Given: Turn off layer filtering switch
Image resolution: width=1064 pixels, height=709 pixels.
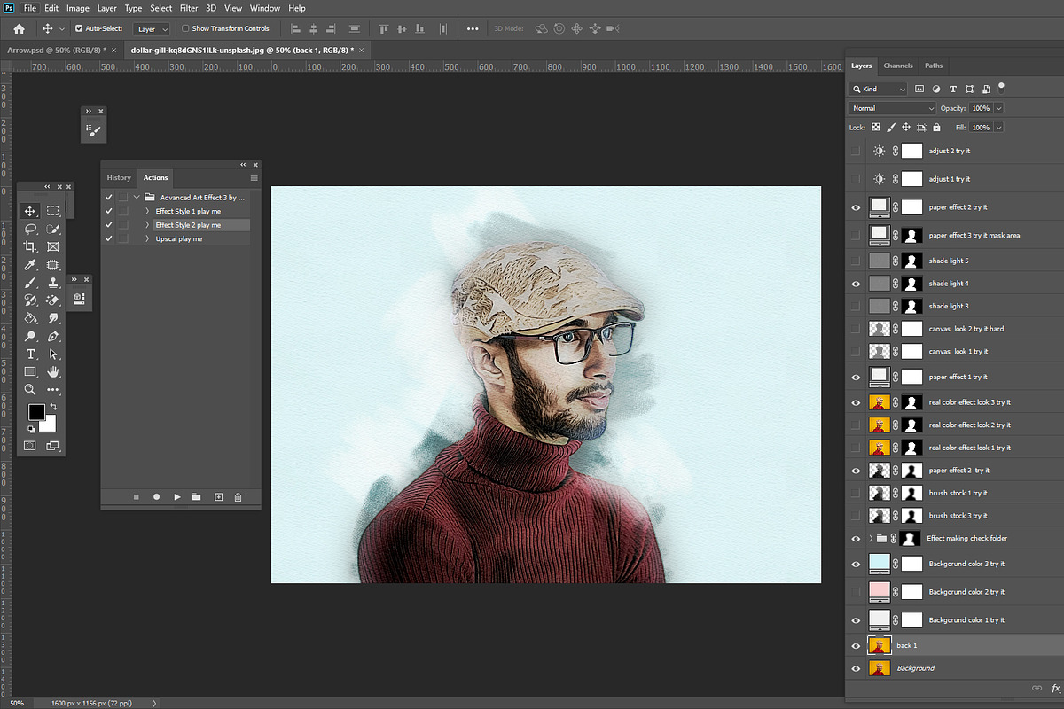Looking at the screenshot, I should (x=1001, y=87).
